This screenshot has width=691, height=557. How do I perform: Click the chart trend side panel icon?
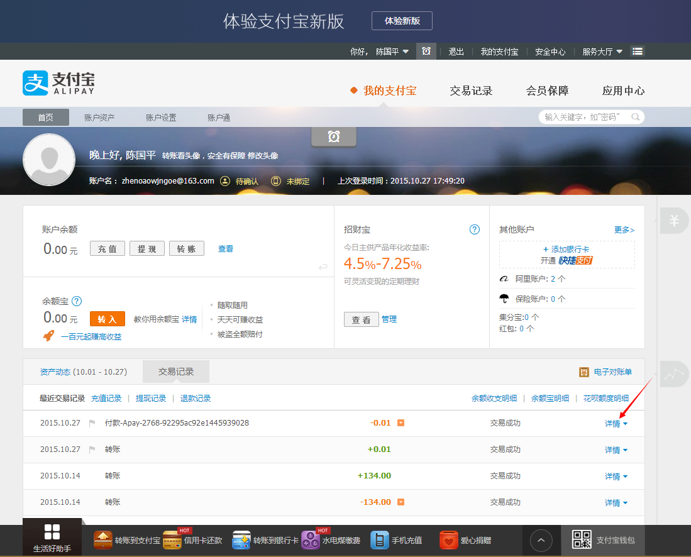pyautogui.click(x=674, y=374)
